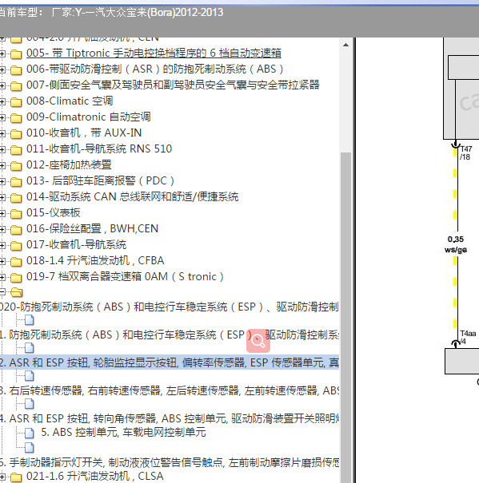Click the pink magnifier search icon
Viewport: 479px width, 483px height.
pos(258,341)
